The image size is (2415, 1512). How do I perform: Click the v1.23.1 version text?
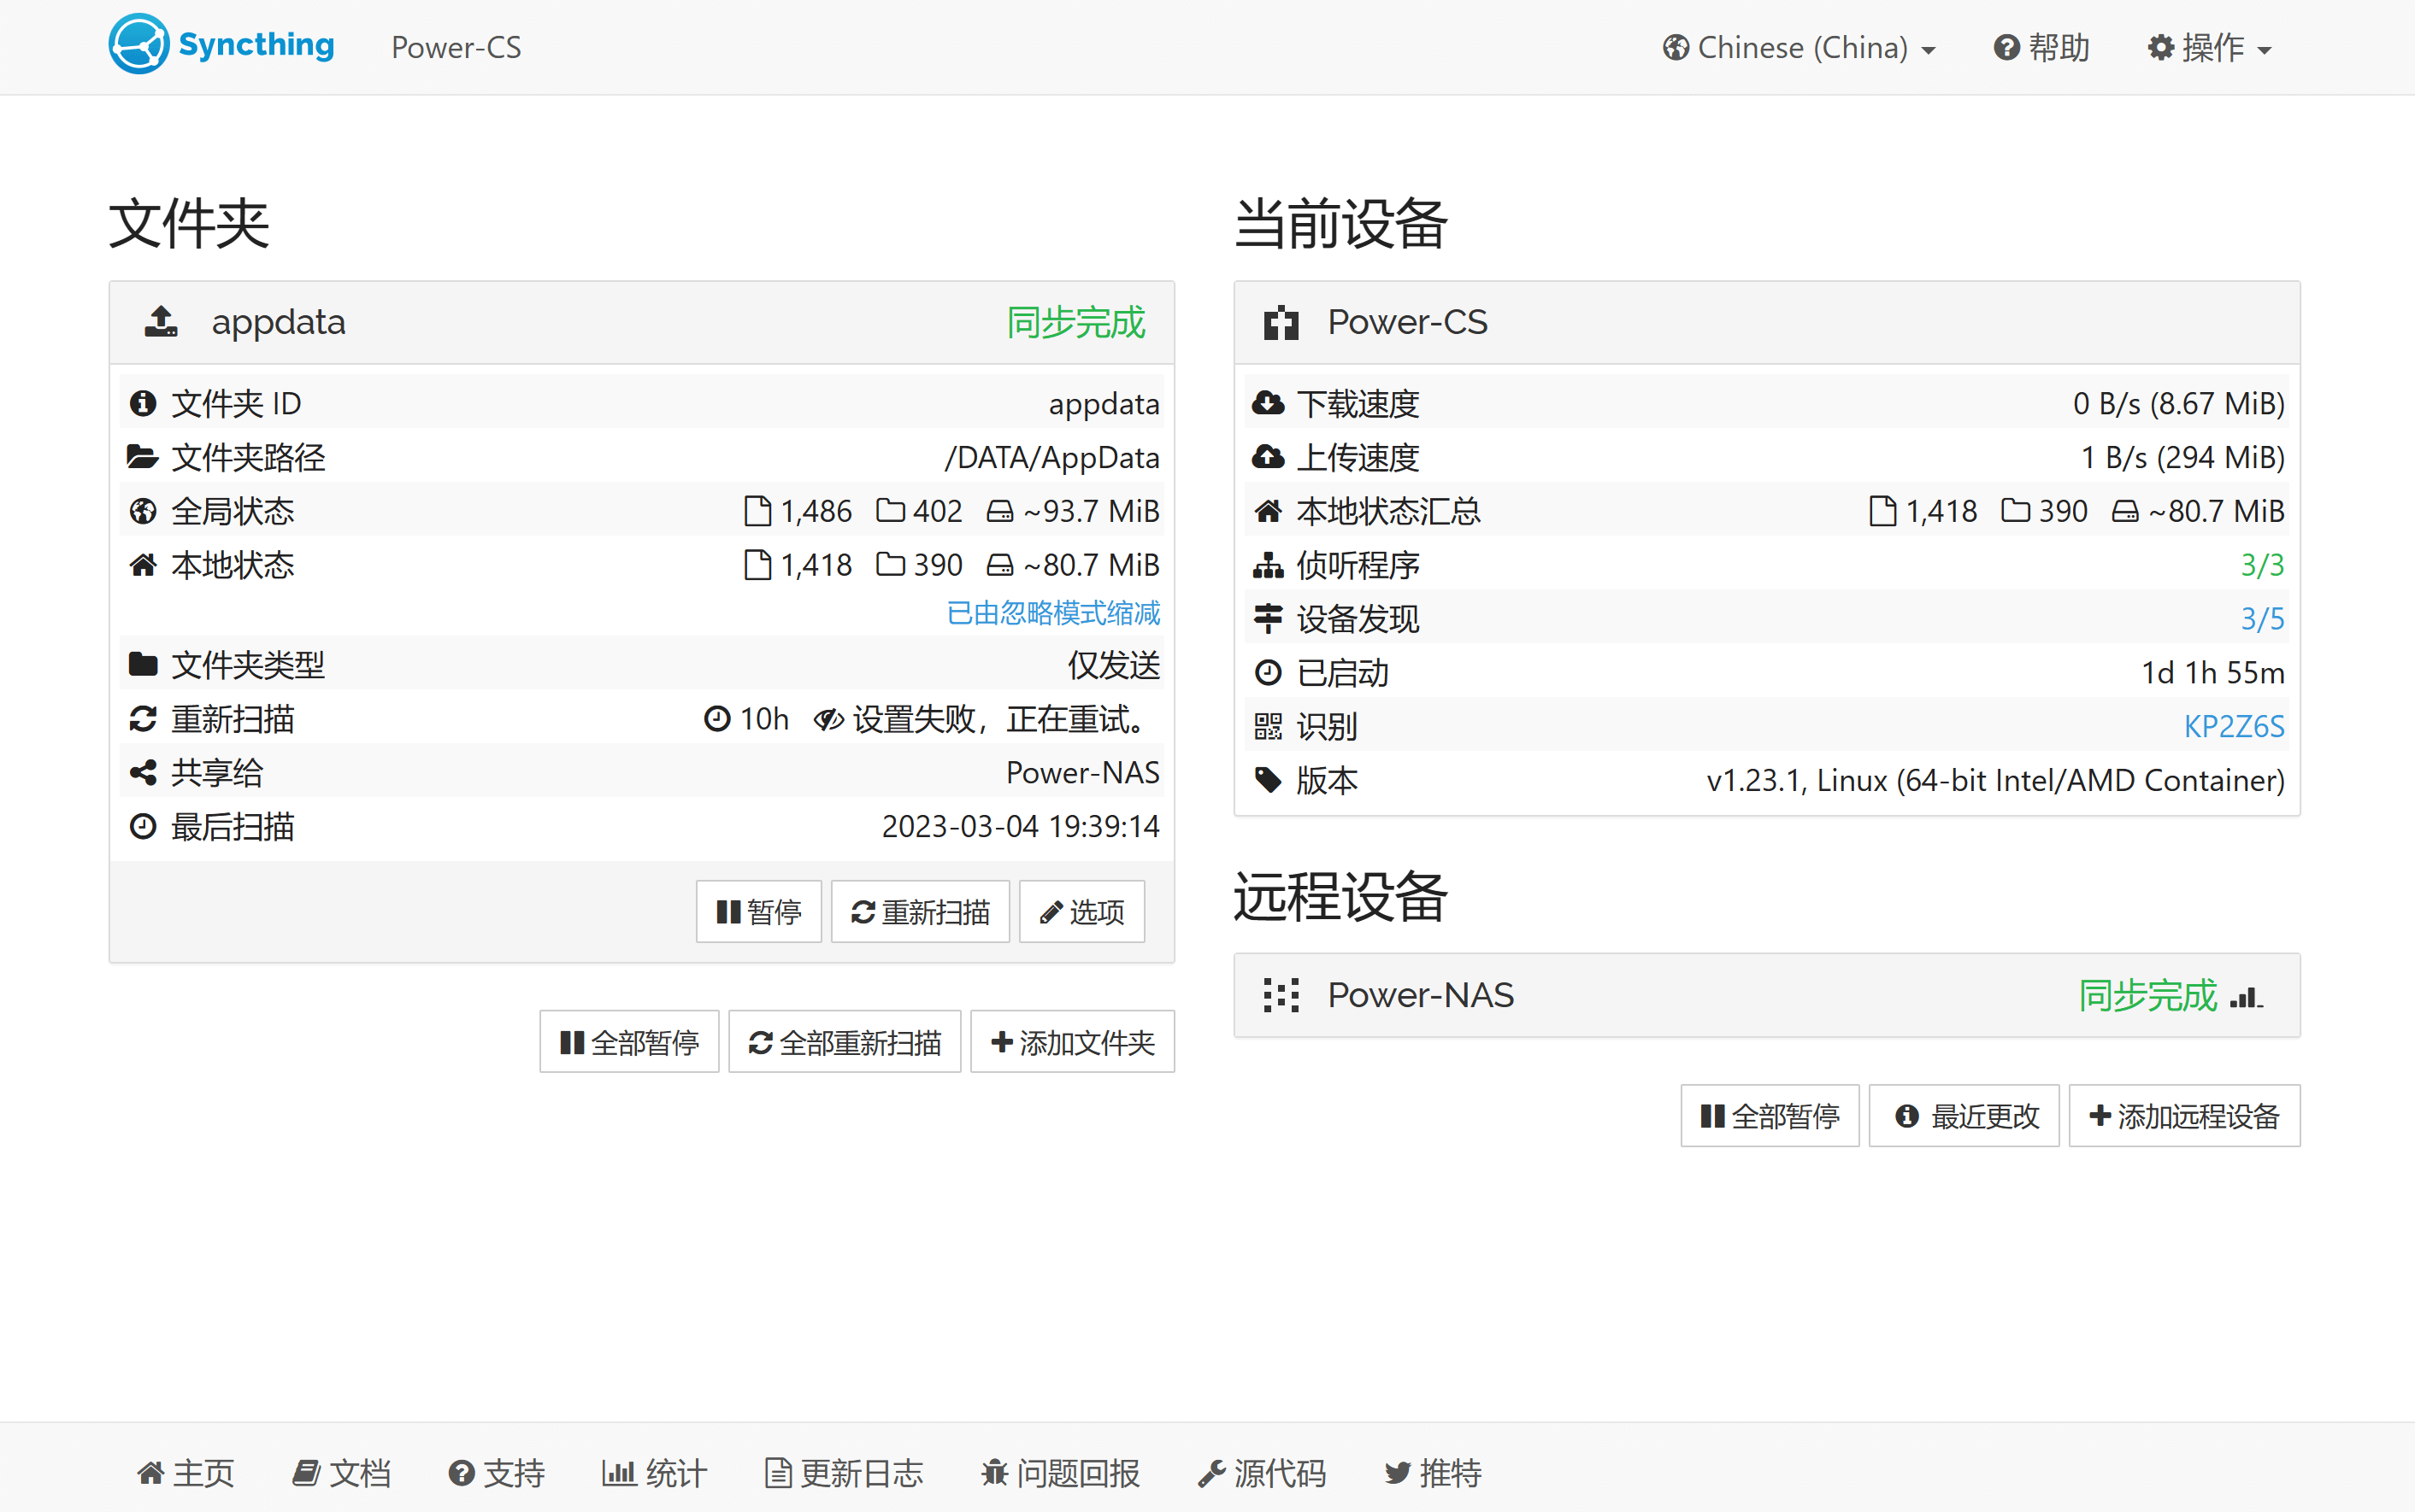pos(1996,780)
